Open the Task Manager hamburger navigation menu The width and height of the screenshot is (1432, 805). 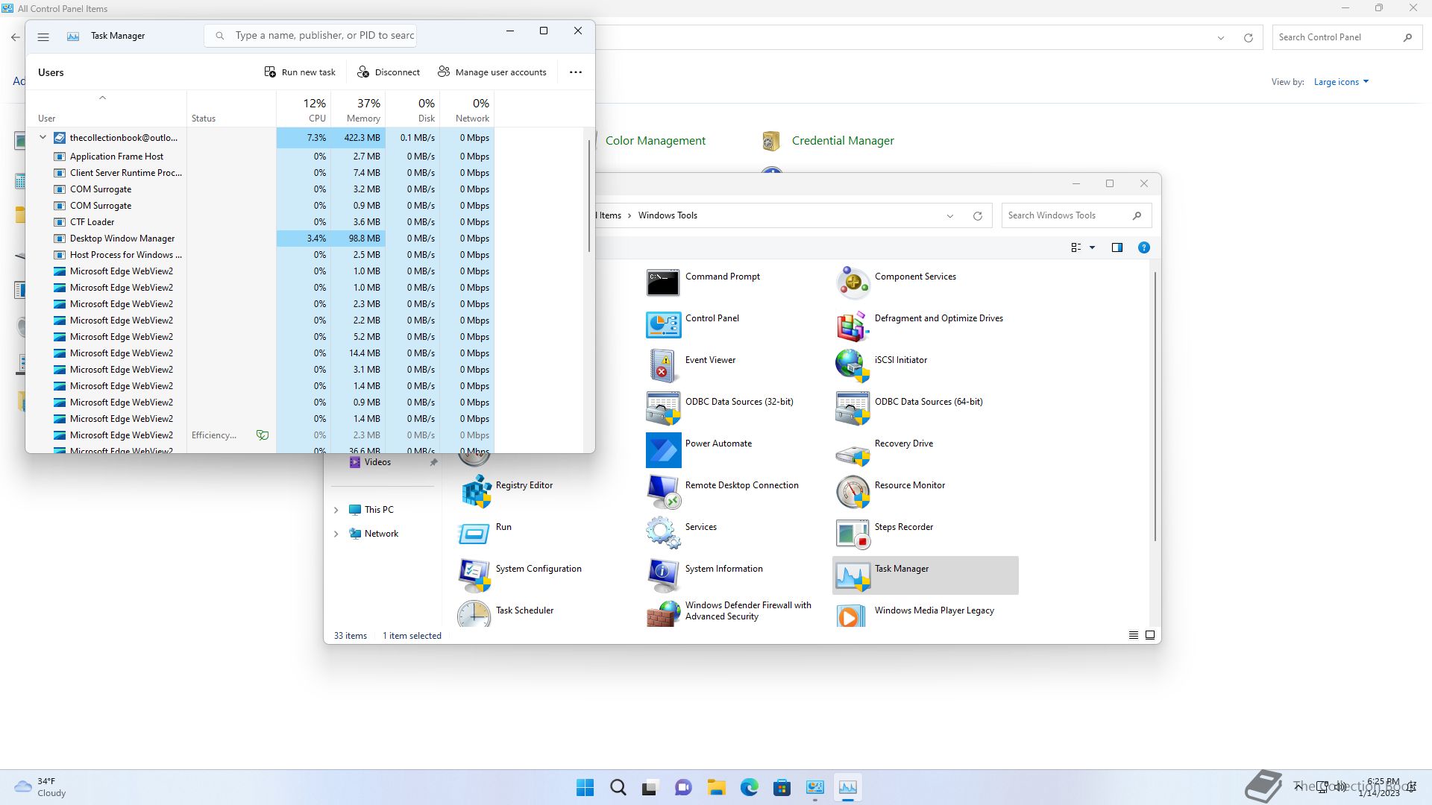(43, 37)
